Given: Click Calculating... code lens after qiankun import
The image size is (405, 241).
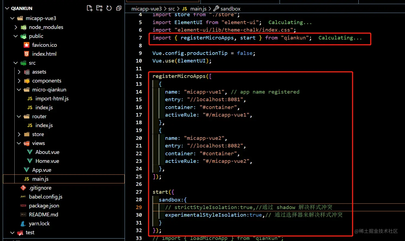Looking at the screenshot, I should [340, 38].
